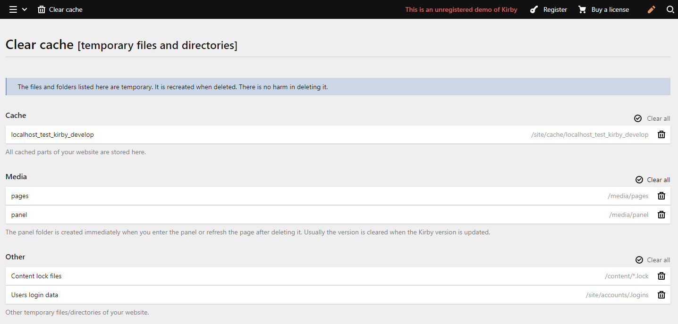The height and width of the screenshot is (324, 678).
Task: Delete the localhost_test_kirby_develop cache folder
Action: [x=661, y=134]
